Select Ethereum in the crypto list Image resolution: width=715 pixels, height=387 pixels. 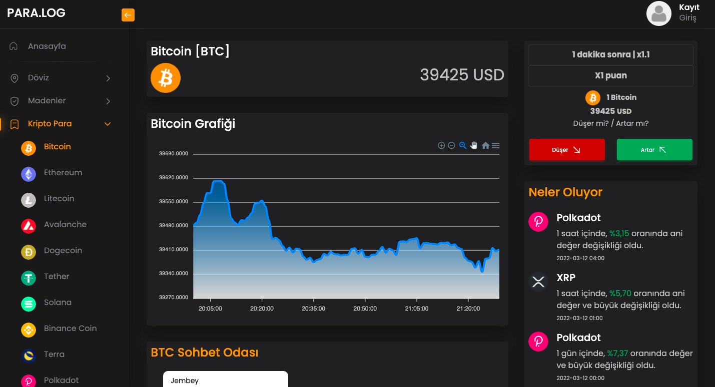click(63, 173)
